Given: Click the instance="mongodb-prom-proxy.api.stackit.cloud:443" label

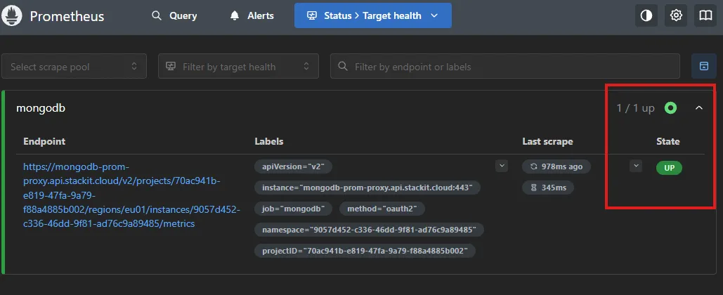Looking at the screenshot, I should click(367, 188).
